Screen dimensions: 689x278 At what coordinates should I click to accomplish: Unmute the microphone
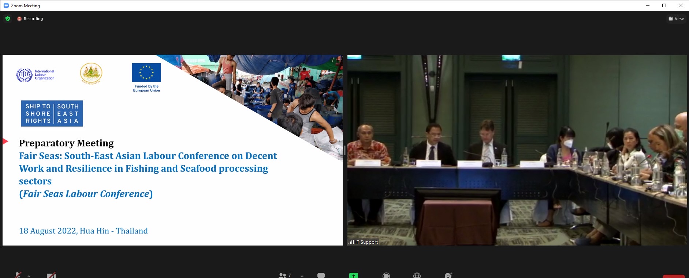[18, 275]
